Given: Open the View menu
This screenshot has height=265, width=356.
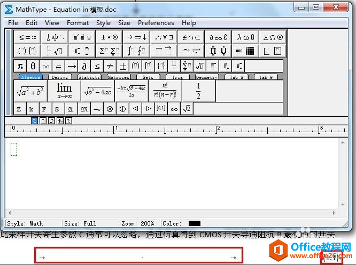Looking at the screenshot, I should [52, 23].
